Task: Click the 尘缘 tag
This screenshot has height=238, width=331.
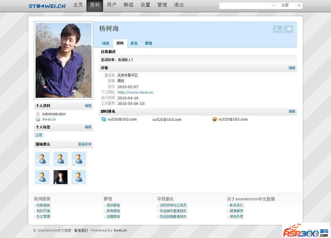Action: pos(39,135)
